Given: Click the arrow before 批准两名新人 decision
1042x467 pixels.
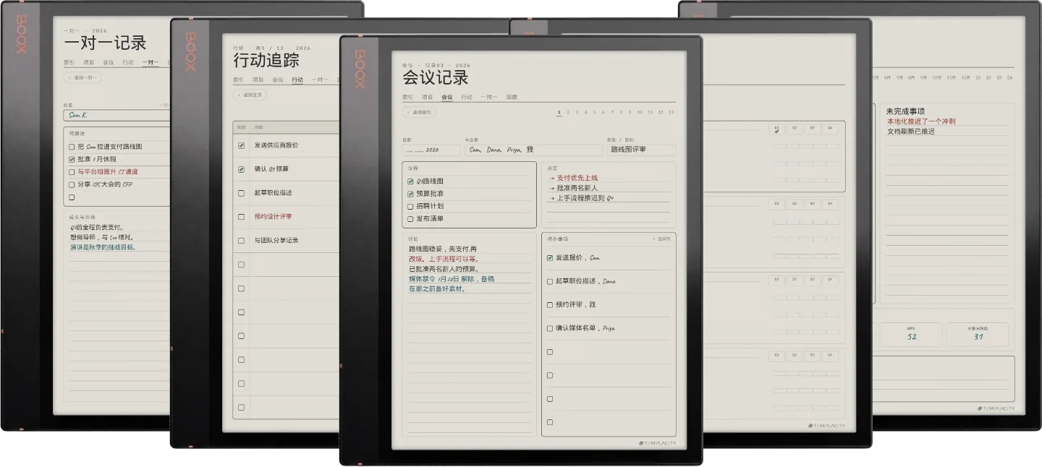Looking at the screenshot, I should click(x=552, y=188).
